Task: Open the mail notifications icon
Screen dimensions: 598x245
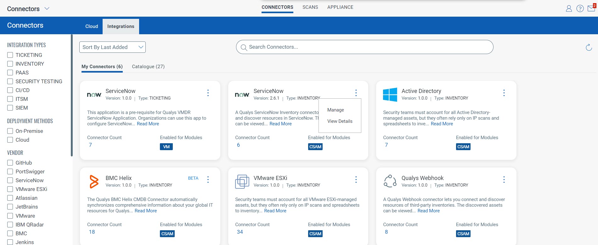Action: [x=591, y=8]
